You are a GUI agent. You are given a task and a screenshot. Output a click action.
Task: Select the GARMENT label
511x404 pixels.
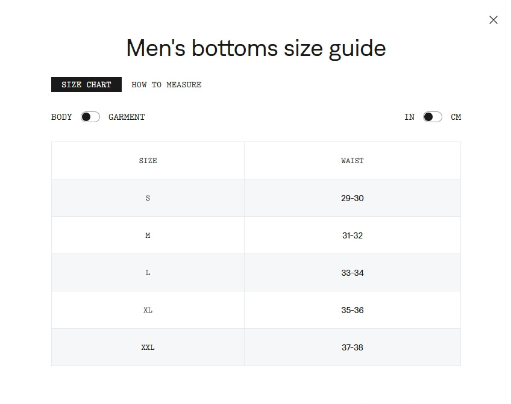pyautogui.click(x=127, y=117)
